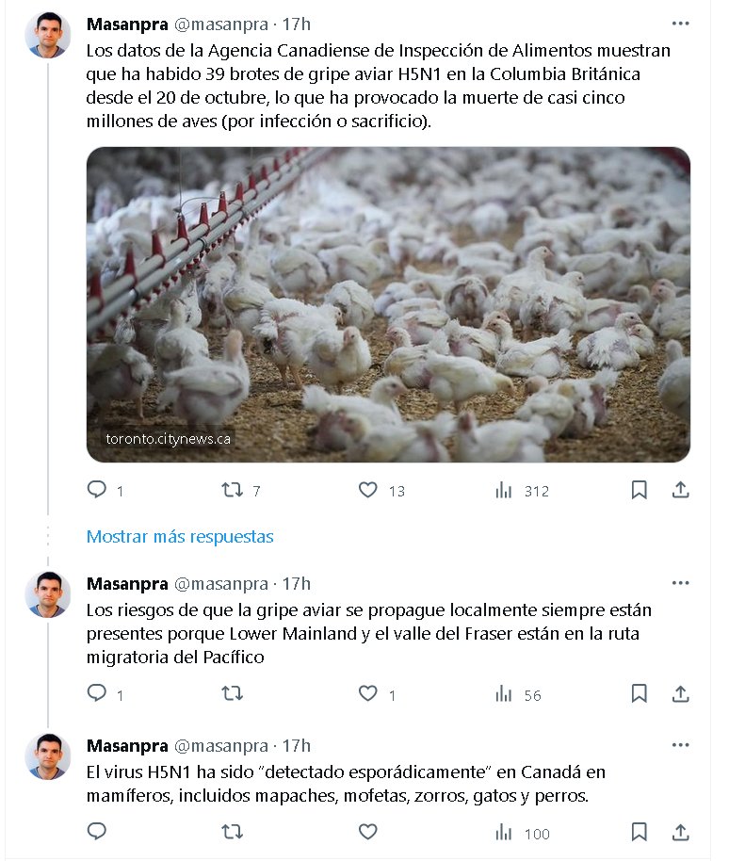Like the tweet about mammals detection
The width and height of the screenshot is (729, 861).
click(x=367, y=832)
